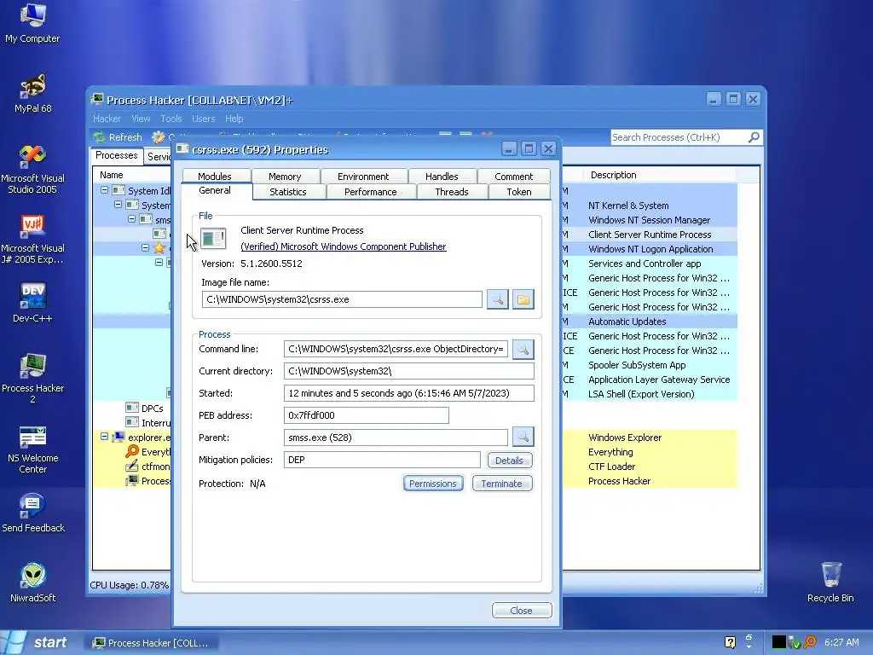
Task: Collapse the System Idle Process tree node
Action: coord(104,190)
